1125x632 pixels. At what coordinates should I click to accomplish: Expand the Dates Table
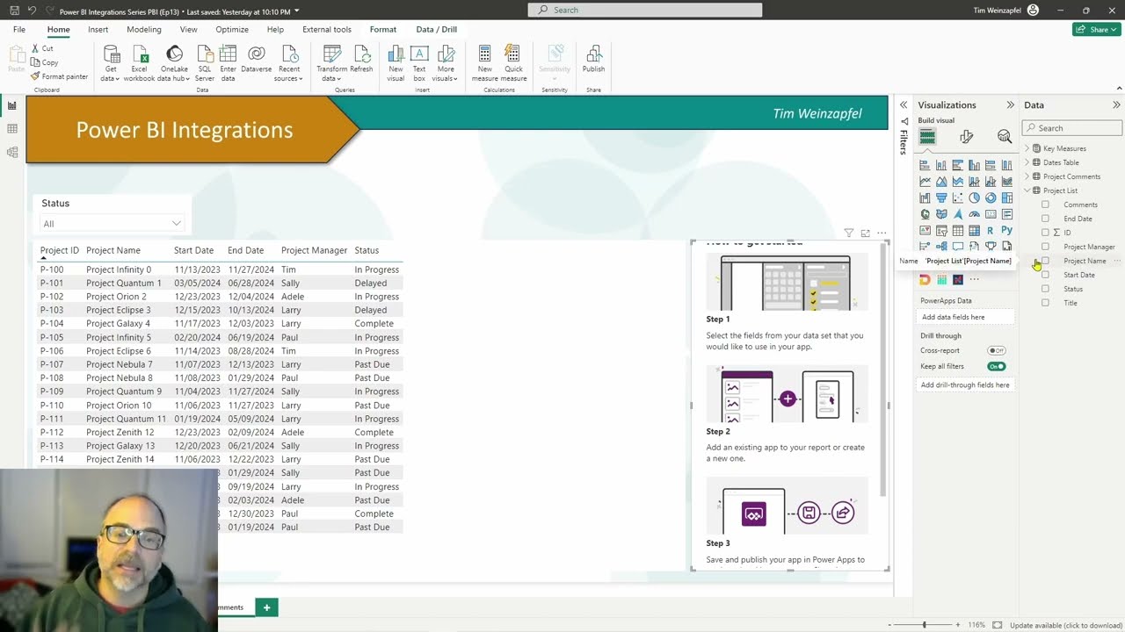[x=1027, y=162]
